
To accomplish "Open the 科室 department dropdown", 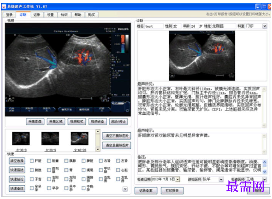I will (x=265, y=26).
